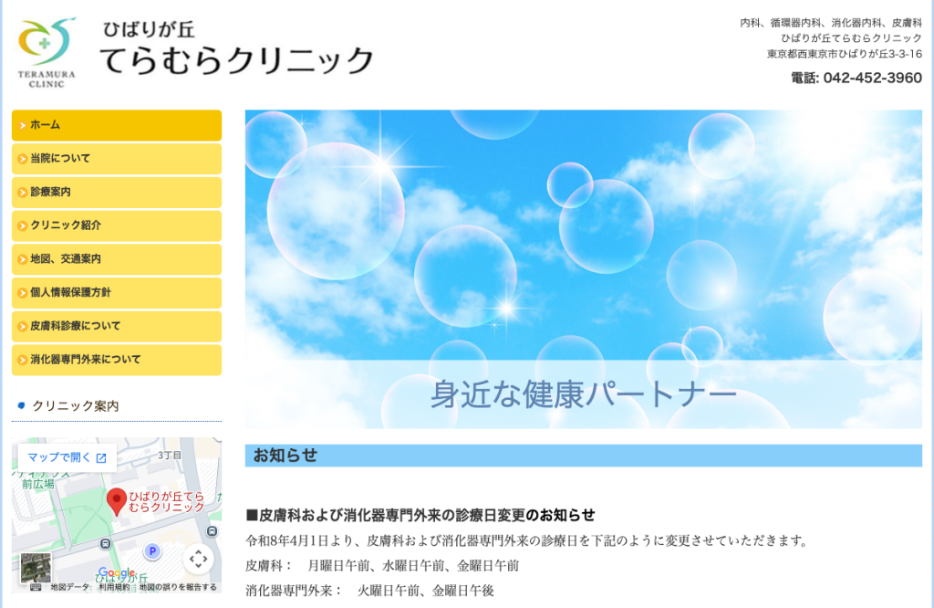Click the arrow icon on 消化器専門外来について button
The width and height of the screenshot is (934, 608).
(22, 360)
